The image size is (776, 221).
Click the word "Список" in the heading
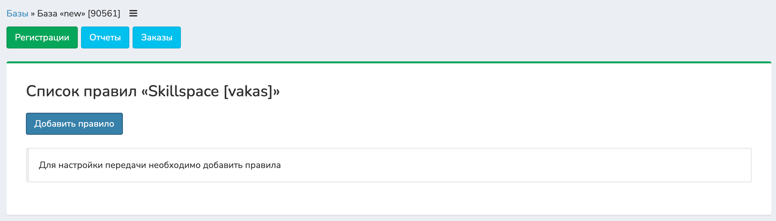53,91
